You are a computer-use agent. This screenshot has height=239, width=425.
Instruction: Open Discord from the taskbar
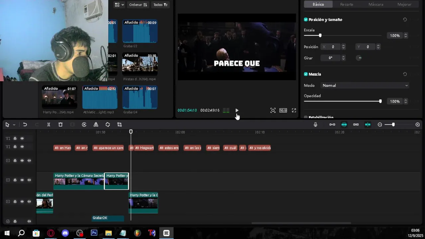65,233
